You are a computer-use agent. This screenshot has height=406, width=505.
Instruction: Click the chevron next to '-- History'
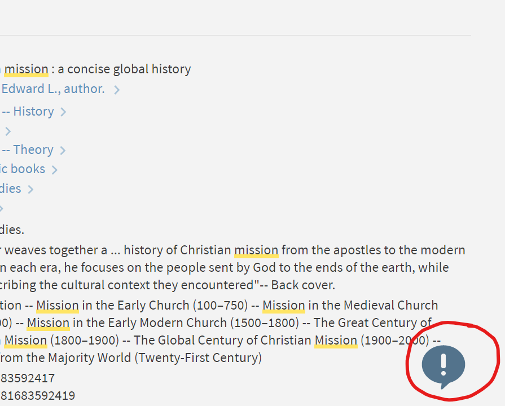point(63,112)
